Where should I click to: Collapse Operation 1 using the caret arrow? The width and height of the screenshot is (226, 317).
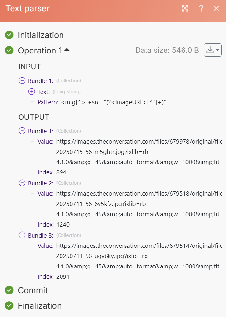tap(67, 50)
